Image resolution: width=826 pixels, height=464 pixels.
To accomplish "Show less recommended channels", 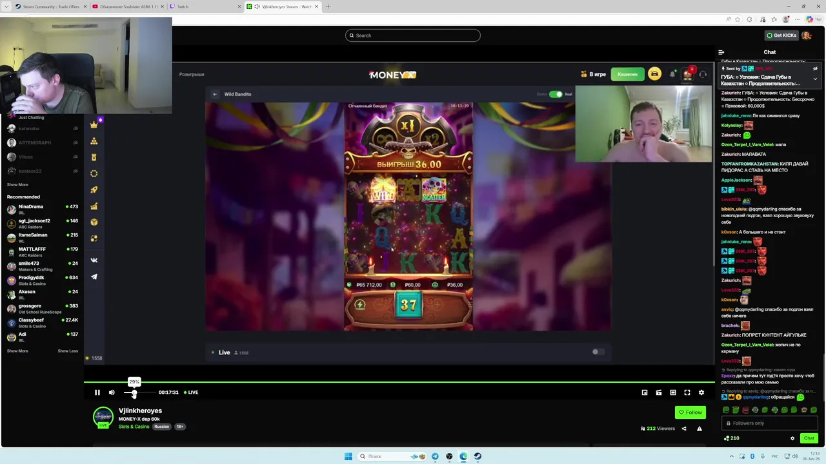I will click(68, 351).
